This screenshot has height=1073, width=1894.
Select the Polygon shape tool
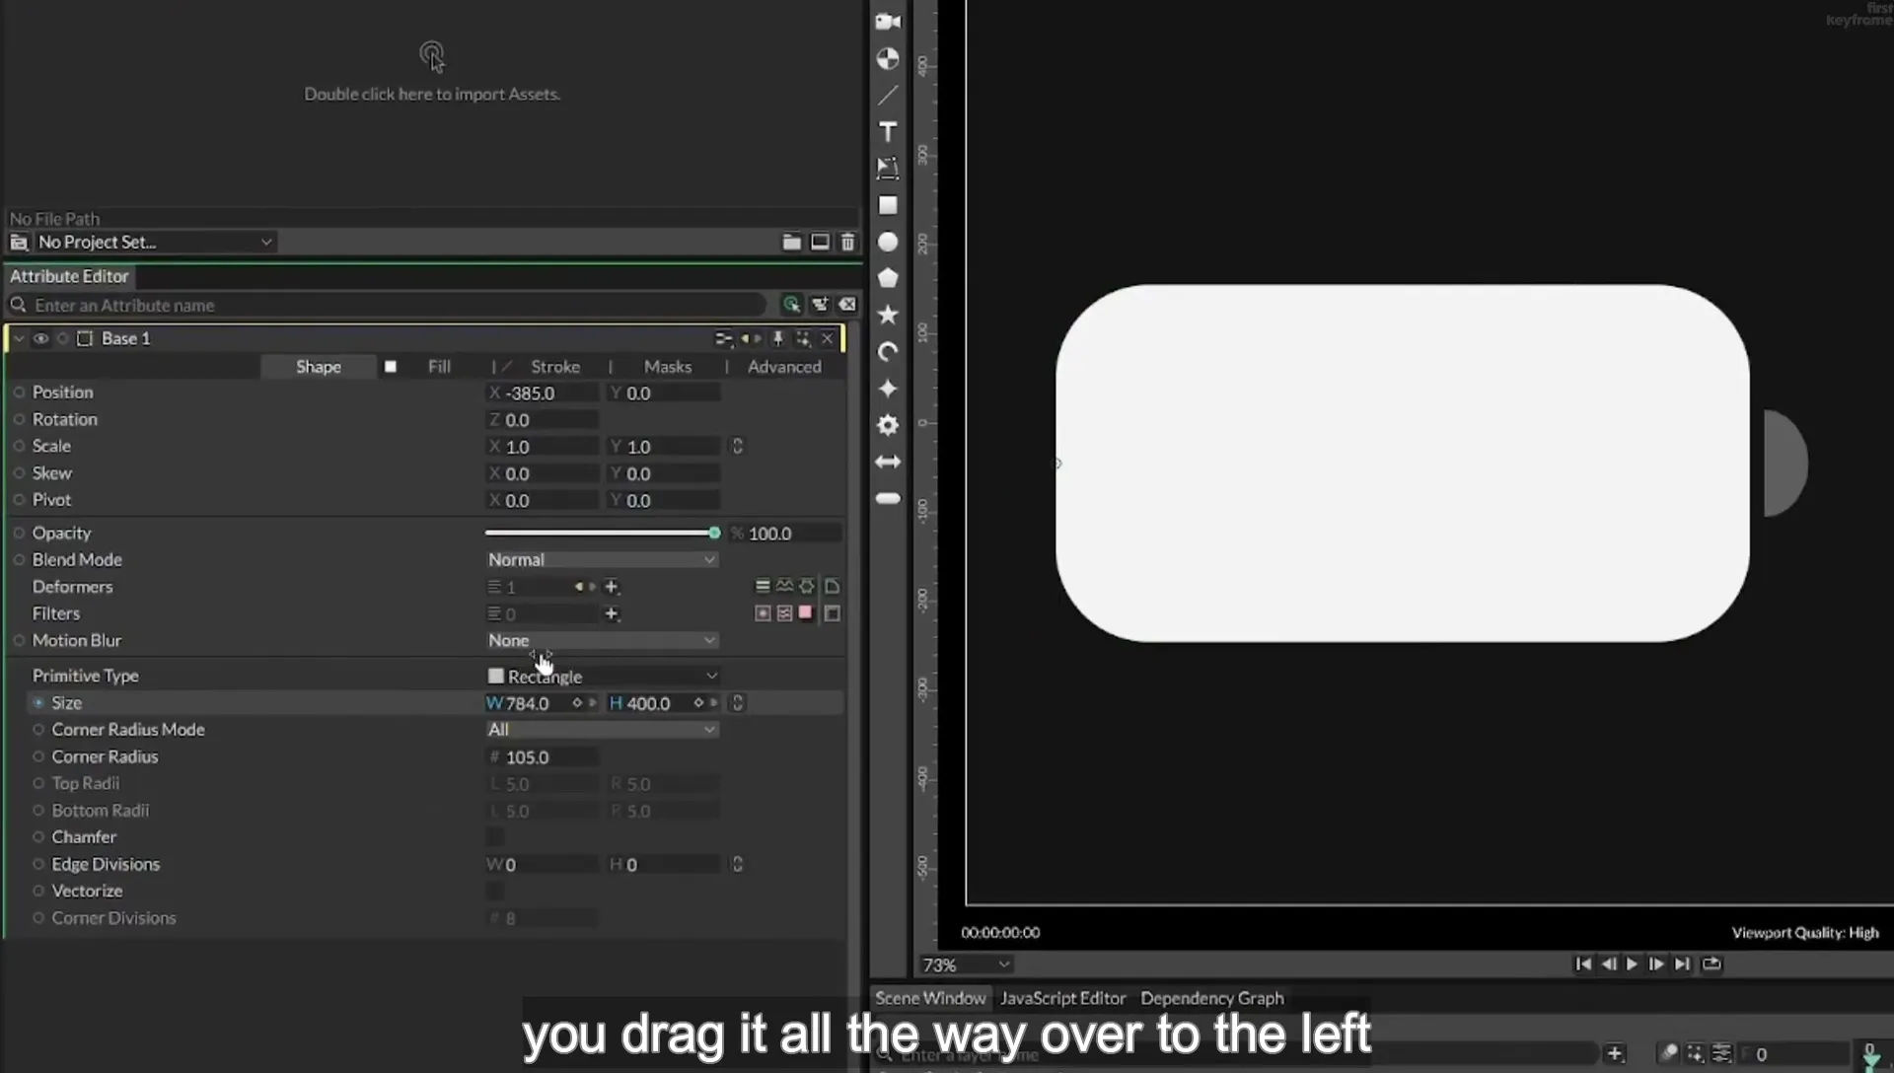pos(888,278)
